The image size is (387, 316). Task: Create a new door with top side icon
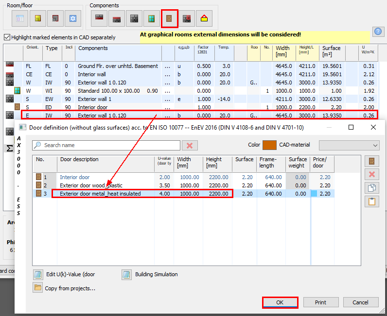(372, 162)
